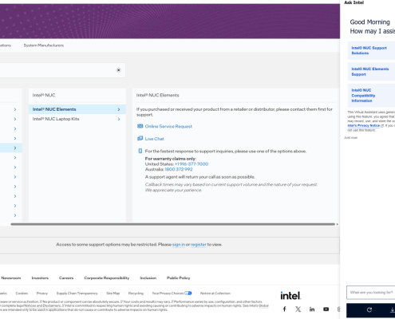Click the register link
The image size is (395, 319).
click(x=199, y=245)
